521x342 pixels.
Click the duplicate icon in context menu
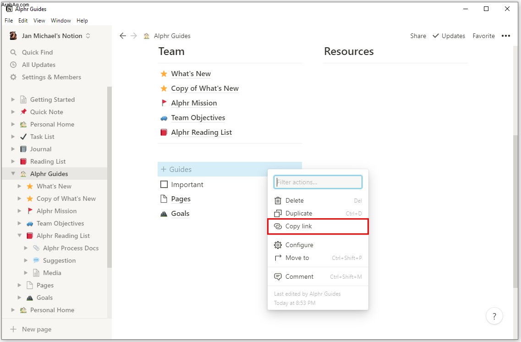[x=278, y=213]
